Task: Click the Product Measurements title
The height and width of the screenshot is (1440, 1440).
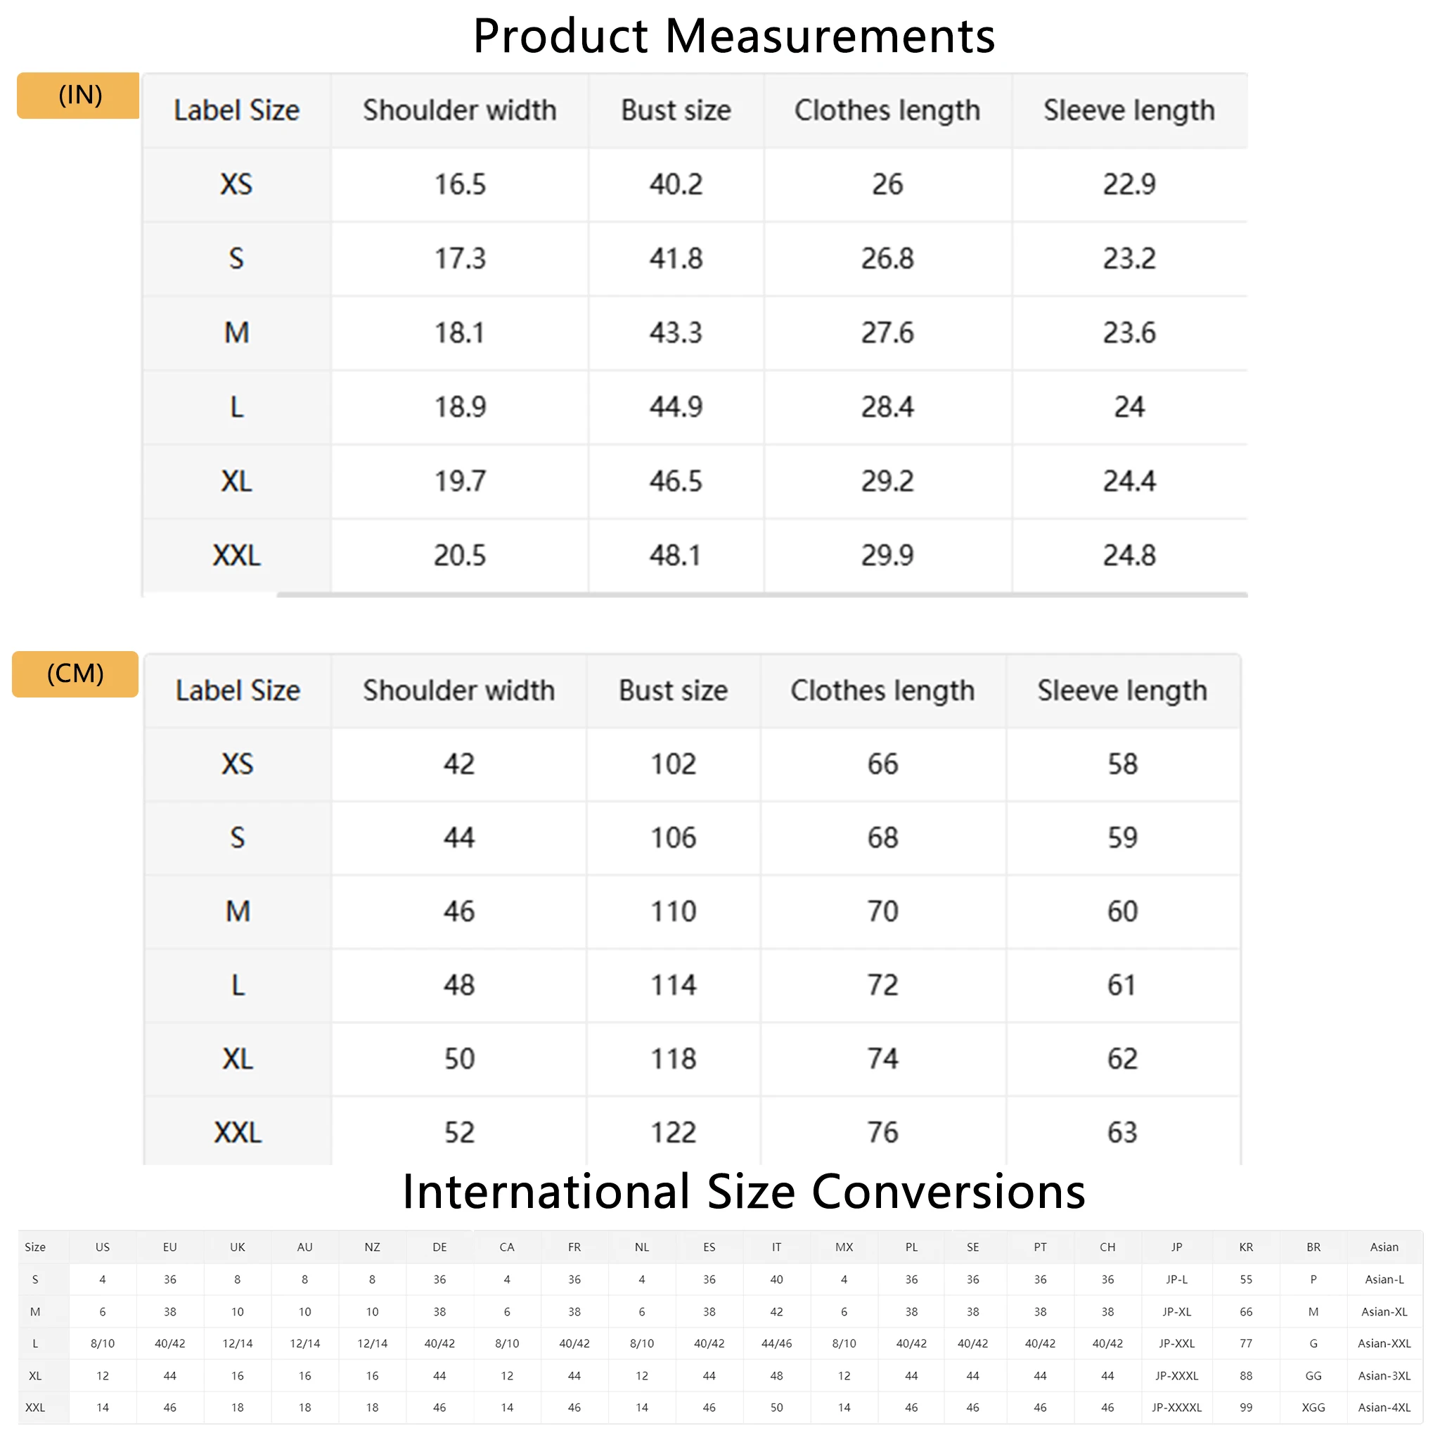Action: (x=733, y=36)
